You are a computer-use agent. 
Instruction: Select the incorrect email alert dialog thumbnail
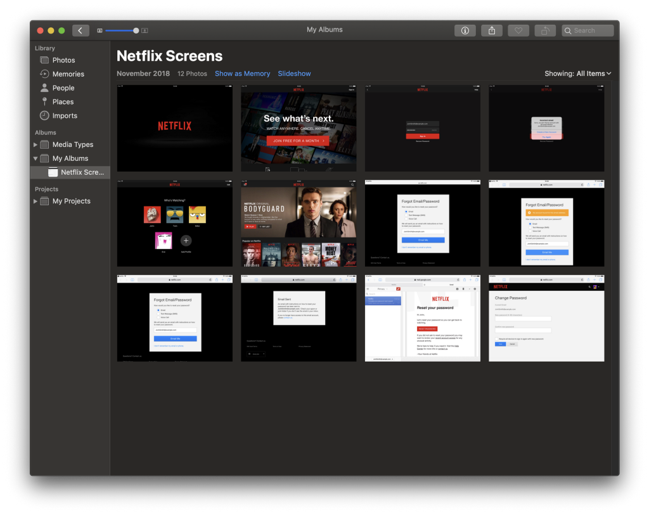click(x=546, y=128)
